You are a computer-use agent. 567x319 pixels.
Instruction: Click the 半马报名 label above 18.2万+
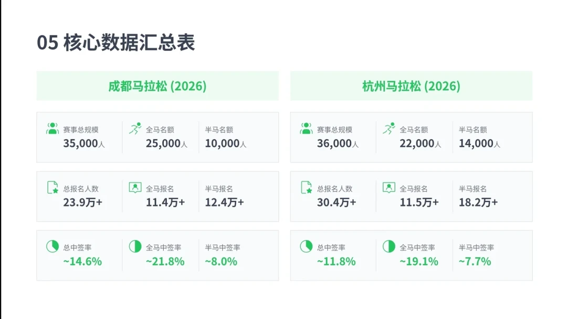(473, 188)
